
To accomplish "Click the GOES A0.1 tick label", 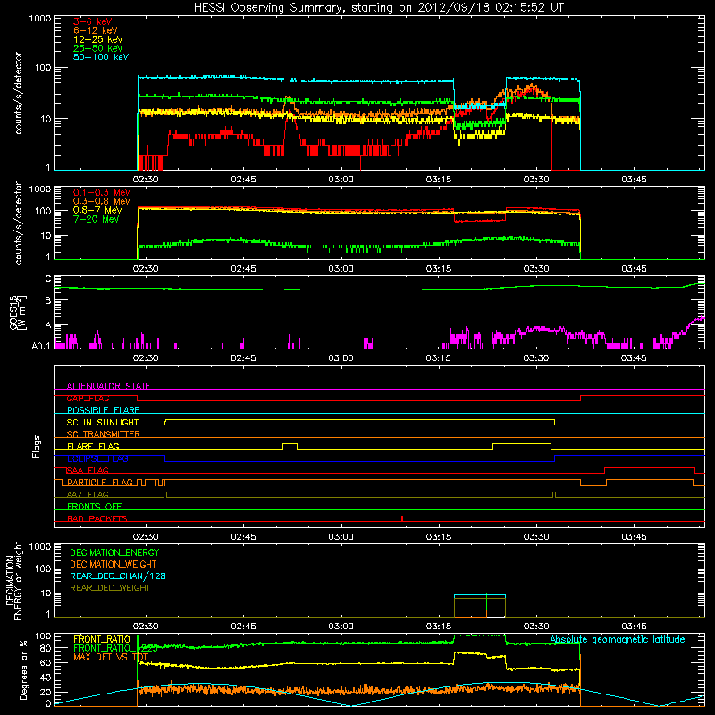I will click(x=41, y=346).
